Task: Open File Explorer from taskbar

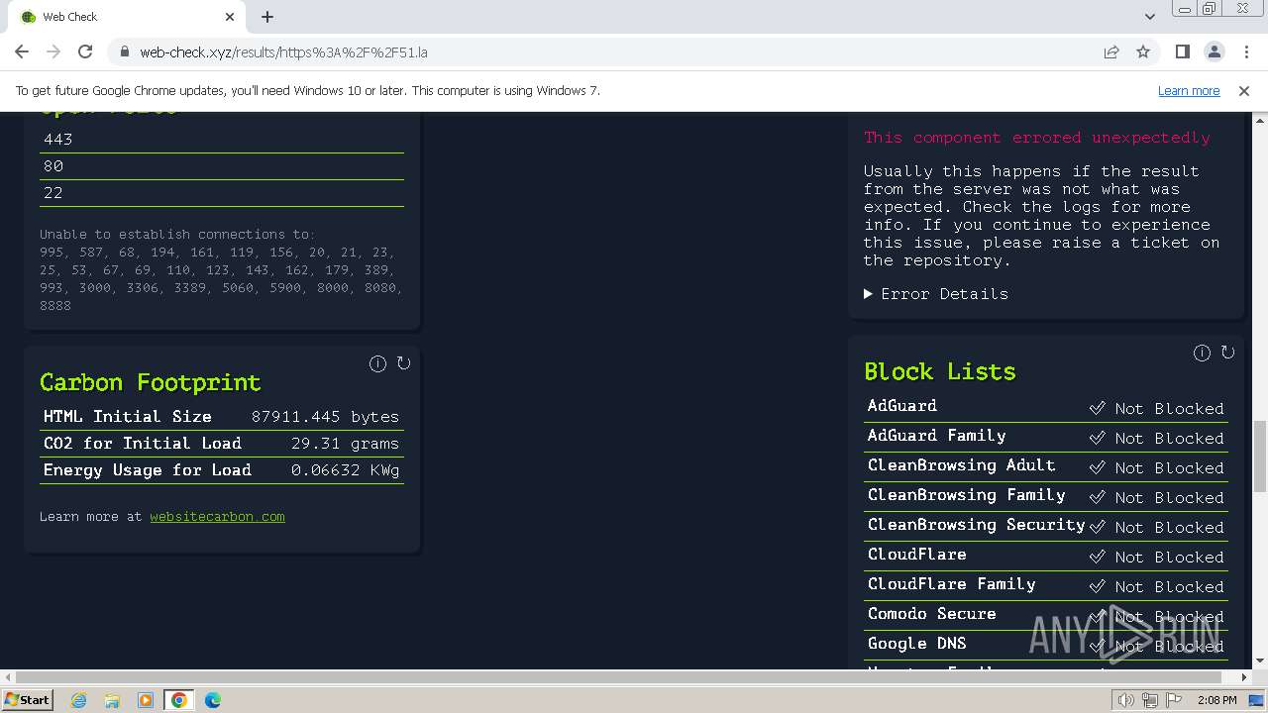Action: click(x=112, y=700)
